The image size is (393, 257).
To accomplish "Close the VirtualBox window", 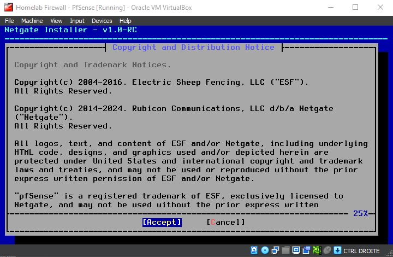I will click(x=380, y=7).
